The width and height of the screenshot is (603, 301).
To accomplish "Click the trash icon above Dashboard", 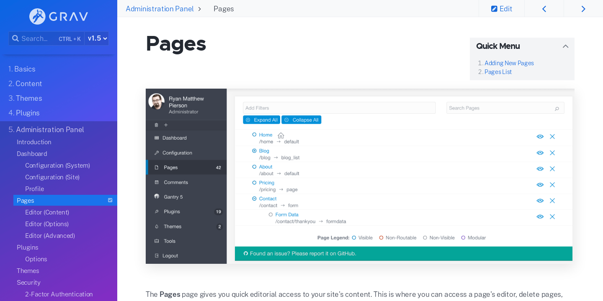I will coord(156,125).
